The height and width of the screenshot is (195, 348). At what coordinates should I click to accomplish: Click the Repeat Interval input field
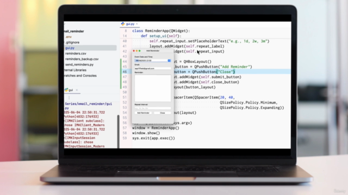pyautogui.click(x=153, y=108)
